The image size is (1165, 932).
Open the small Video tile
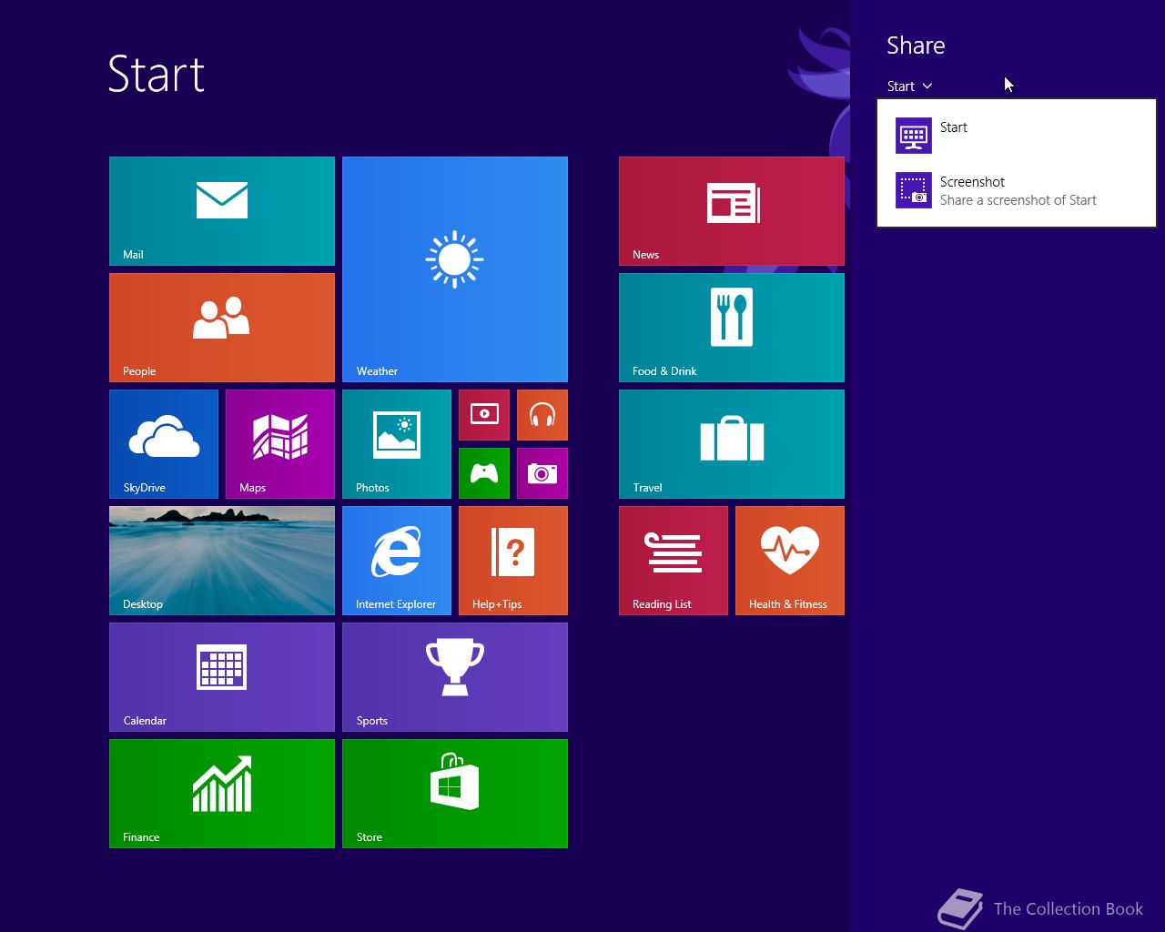[484, 415]
